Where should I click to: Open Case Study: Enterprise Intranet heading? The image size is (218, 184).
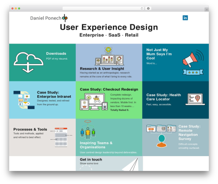(x=54, y=94)
